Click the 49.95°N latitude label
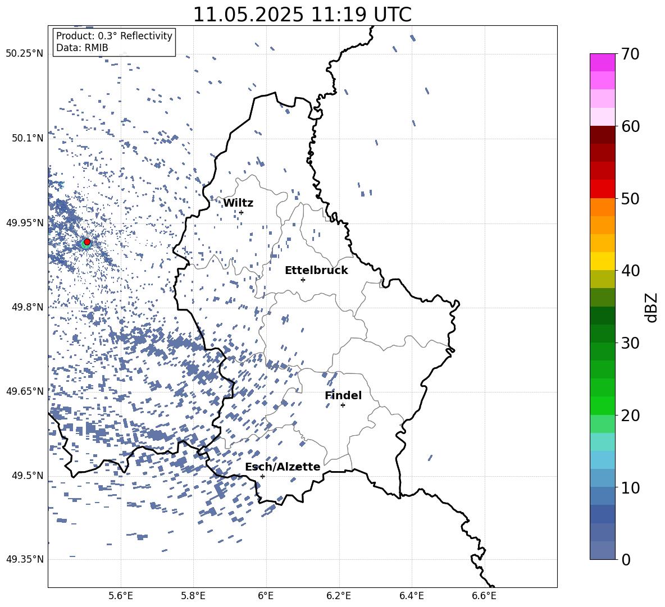 25,223
